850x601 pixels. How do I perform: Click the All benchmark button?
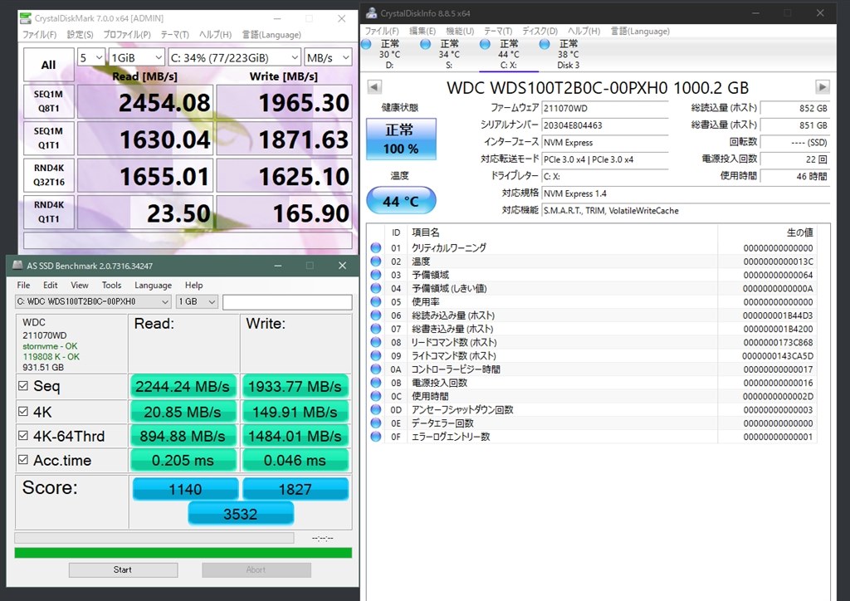(49, 65)
